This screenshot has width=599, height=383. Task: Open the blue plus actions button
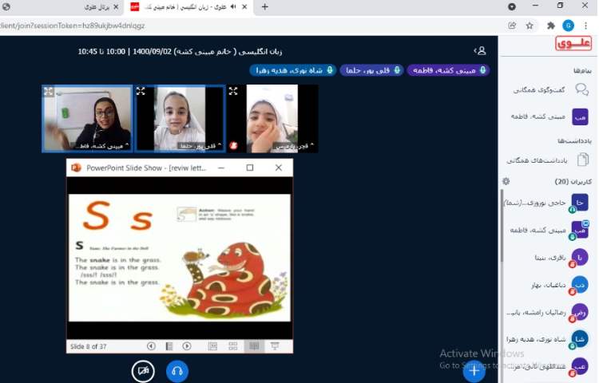pyautogui.click(x=474, y=370)
